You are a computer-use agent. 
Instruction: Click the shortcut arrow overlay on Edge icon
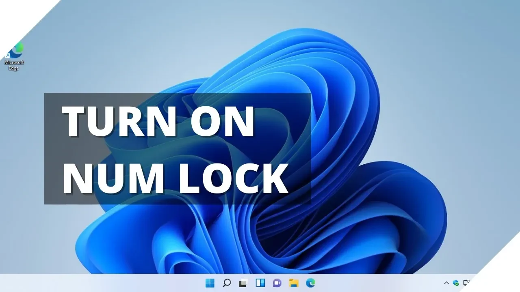(8, 56)
